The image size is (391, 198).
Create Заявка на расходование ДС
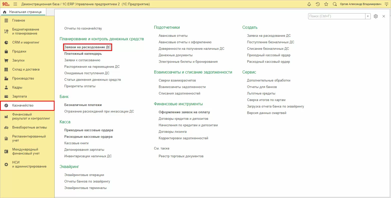[x=269, y=36]
